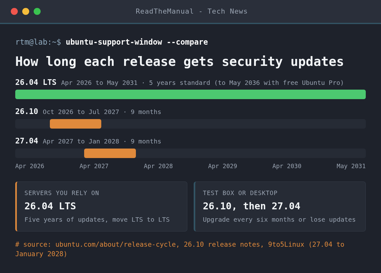Click the 'Apr 2026 to May 2031' description text

click(x=202, y=83)
